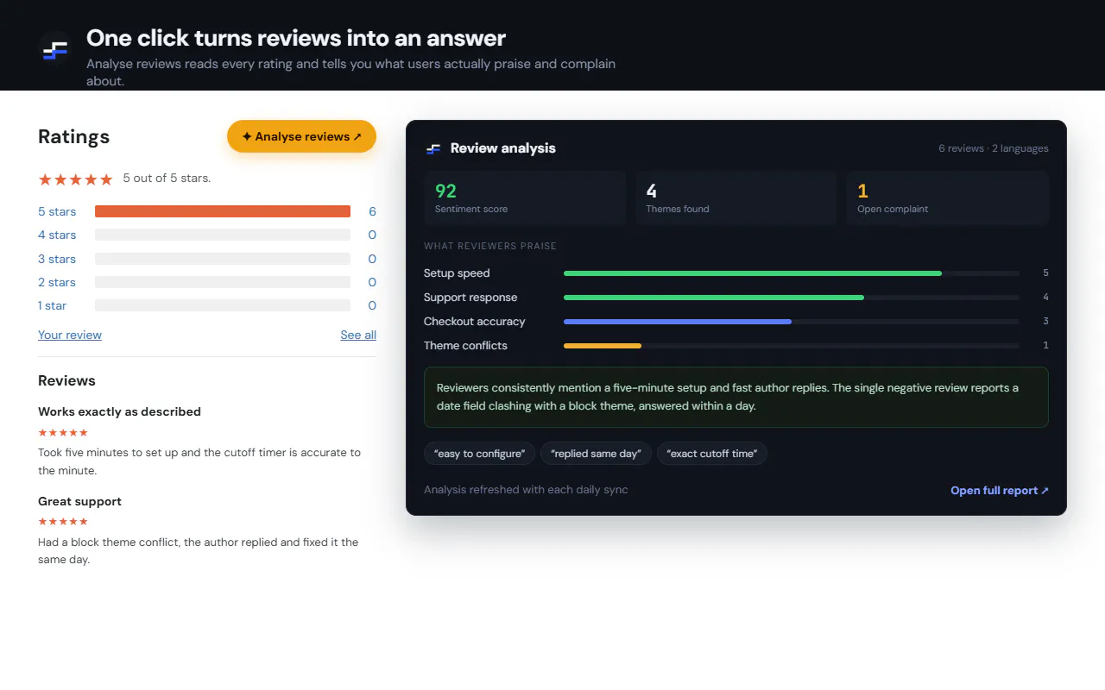Select the "exact cutoff time" quote chip

pyautogui.click(x=712, y=454)
